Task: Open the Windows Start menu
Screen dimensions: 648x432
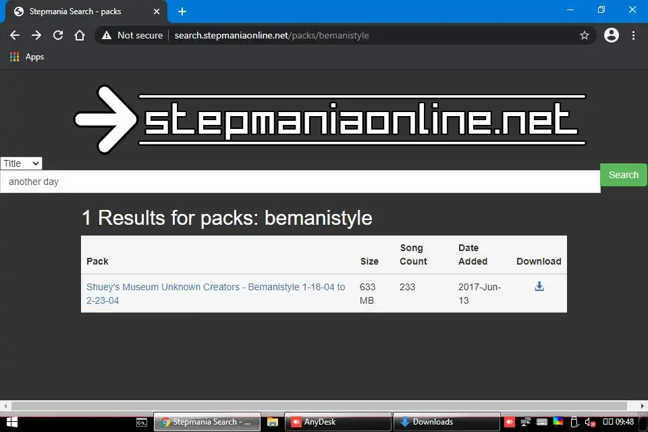Action: pyautogui.click(x=12, y=422)
